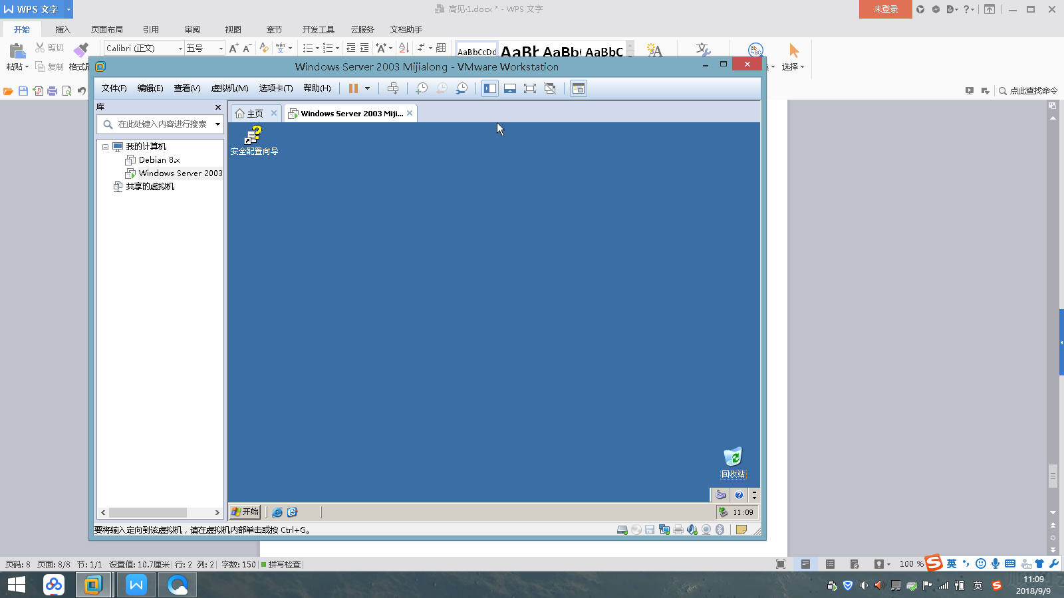
Task: Open the VMware 编辑(E) menu
Action: 150,88
